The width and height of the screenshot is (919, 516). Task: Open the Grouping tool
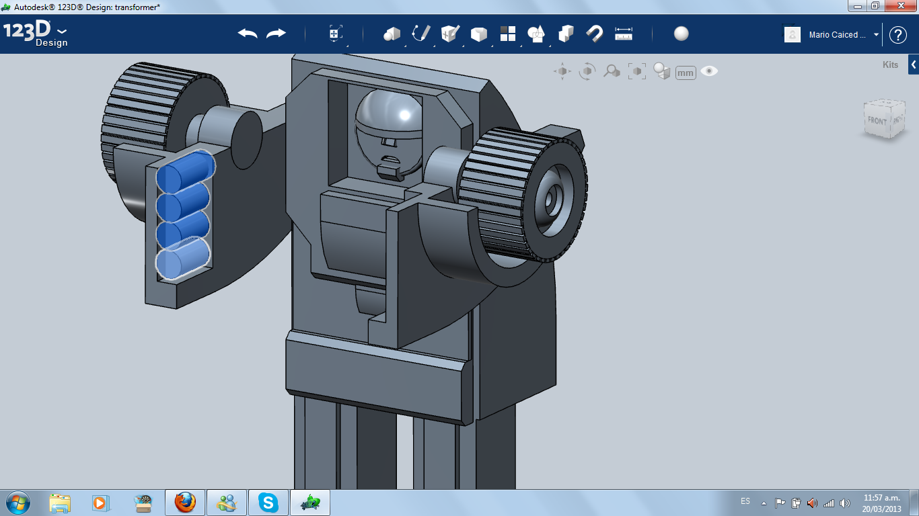click(536, 34)
